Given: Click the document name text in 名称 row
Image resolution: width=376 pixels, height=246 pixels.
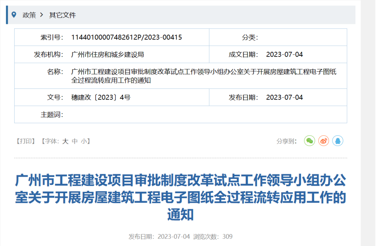Looking at the screenshot, I should tap(204, 76).
